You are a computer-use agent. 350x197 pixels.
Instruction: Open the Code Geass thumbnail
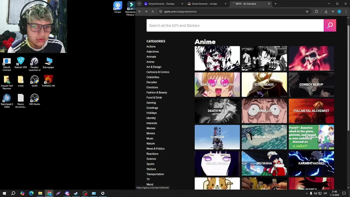(x=264, y=85)
